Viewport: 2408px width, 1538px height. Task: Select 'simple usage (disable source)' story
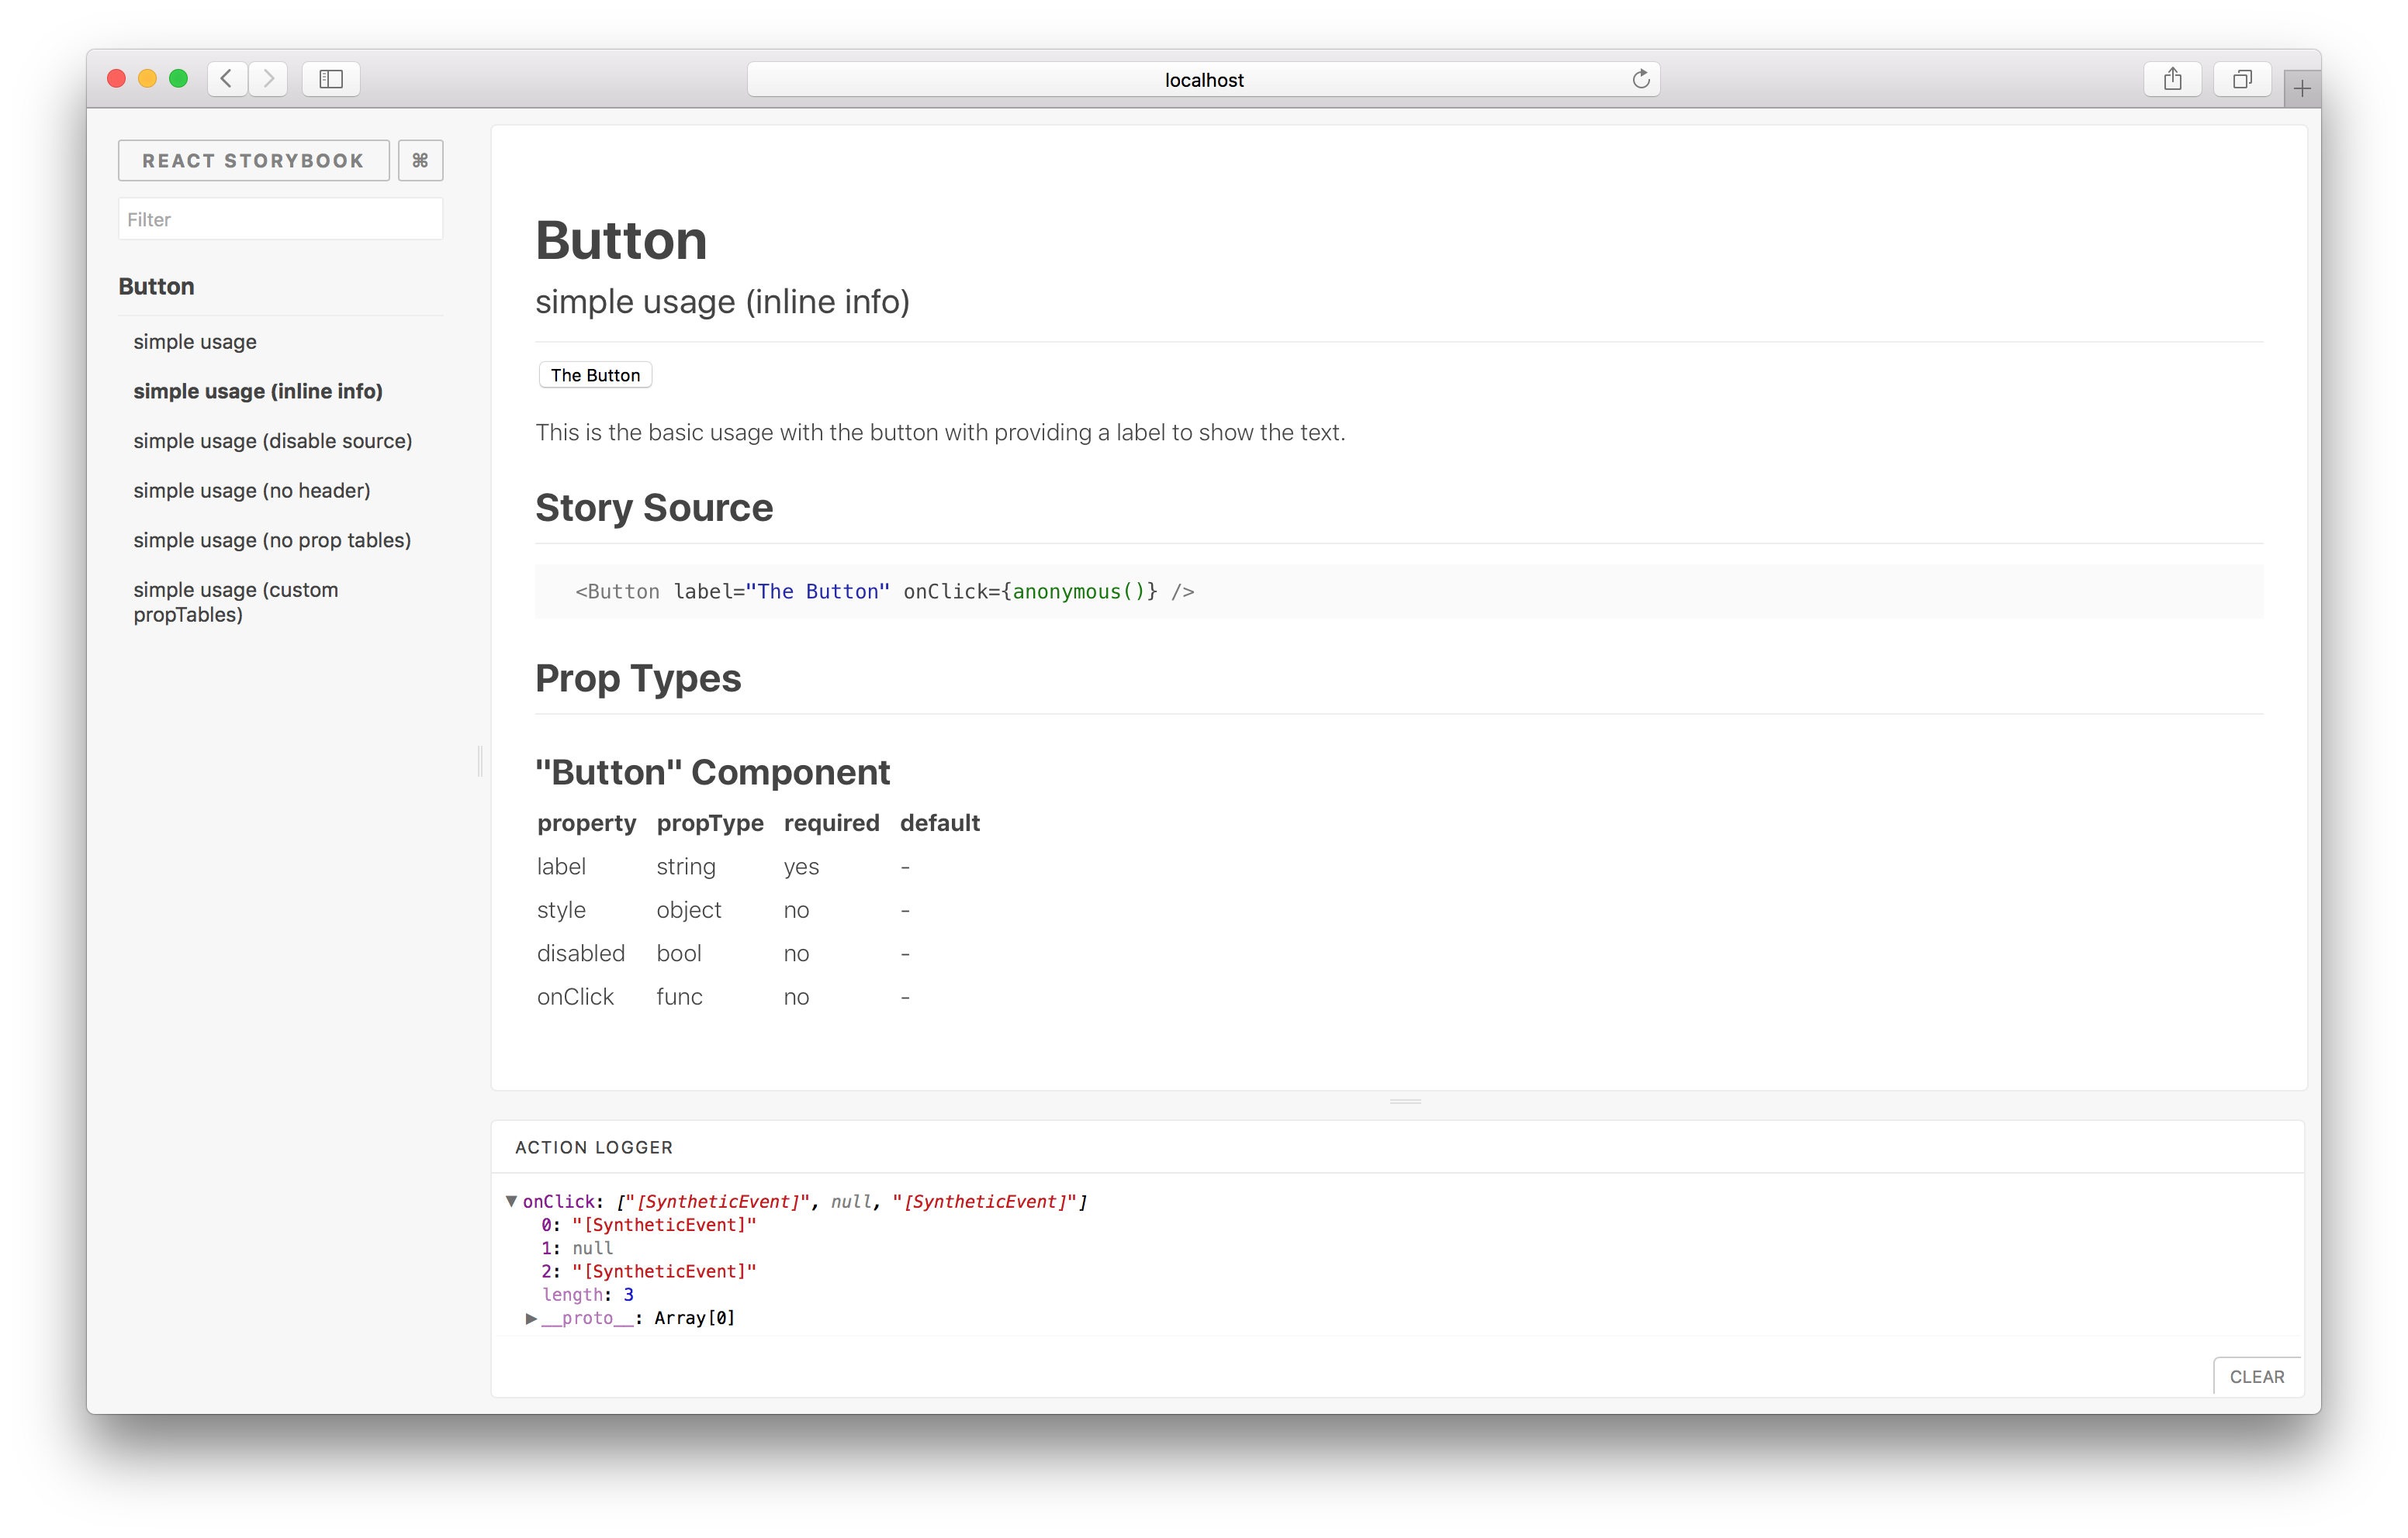(272, 440)
